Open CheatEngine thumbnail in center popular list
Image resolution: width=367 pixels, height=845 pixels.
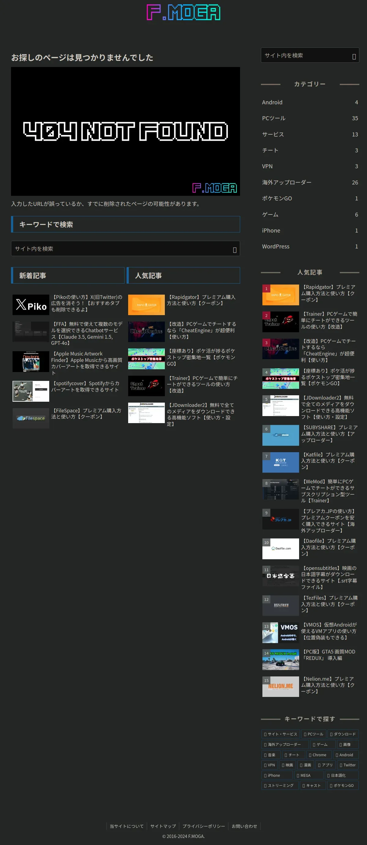tap(146, 332)
